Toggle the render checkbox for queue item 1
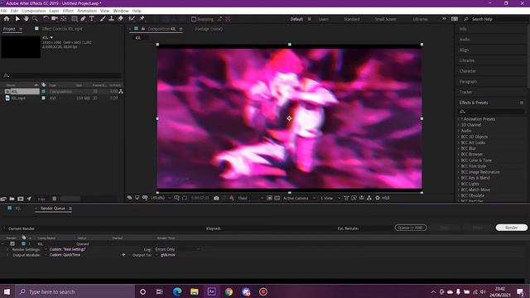This screenshot has height=298, width=530. tap(12, 243)
